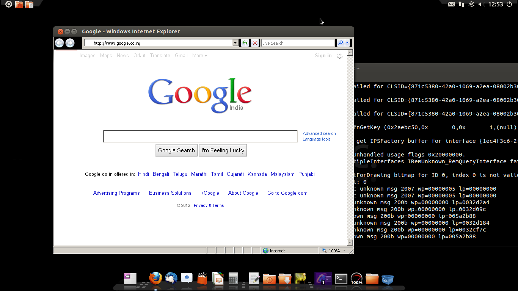Open Maps in Google navigation bar
Viewport: 518px width, 291px height.
[106, 56]
